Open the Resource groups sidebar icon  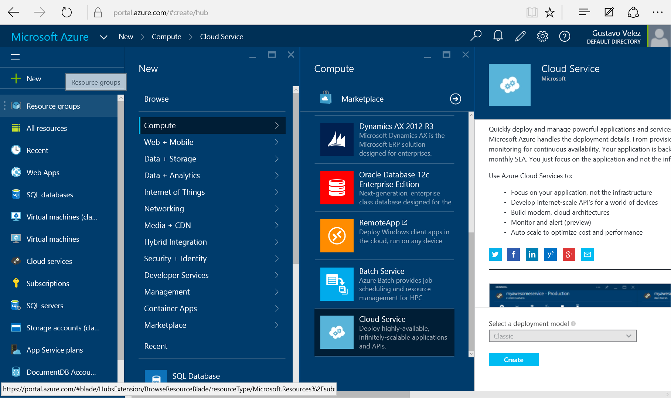(16, 106)
